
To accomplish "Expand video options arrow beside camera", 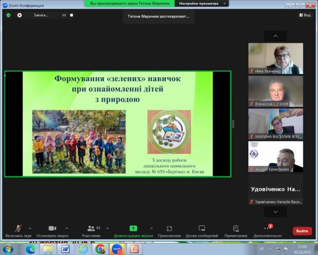I will (x=66, y=228).
